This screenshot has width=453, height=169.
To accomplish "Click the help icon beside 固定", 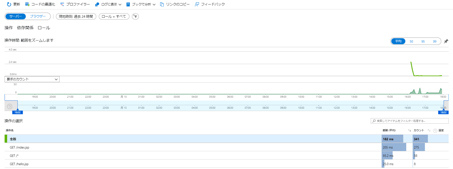I will click(435, 130).
